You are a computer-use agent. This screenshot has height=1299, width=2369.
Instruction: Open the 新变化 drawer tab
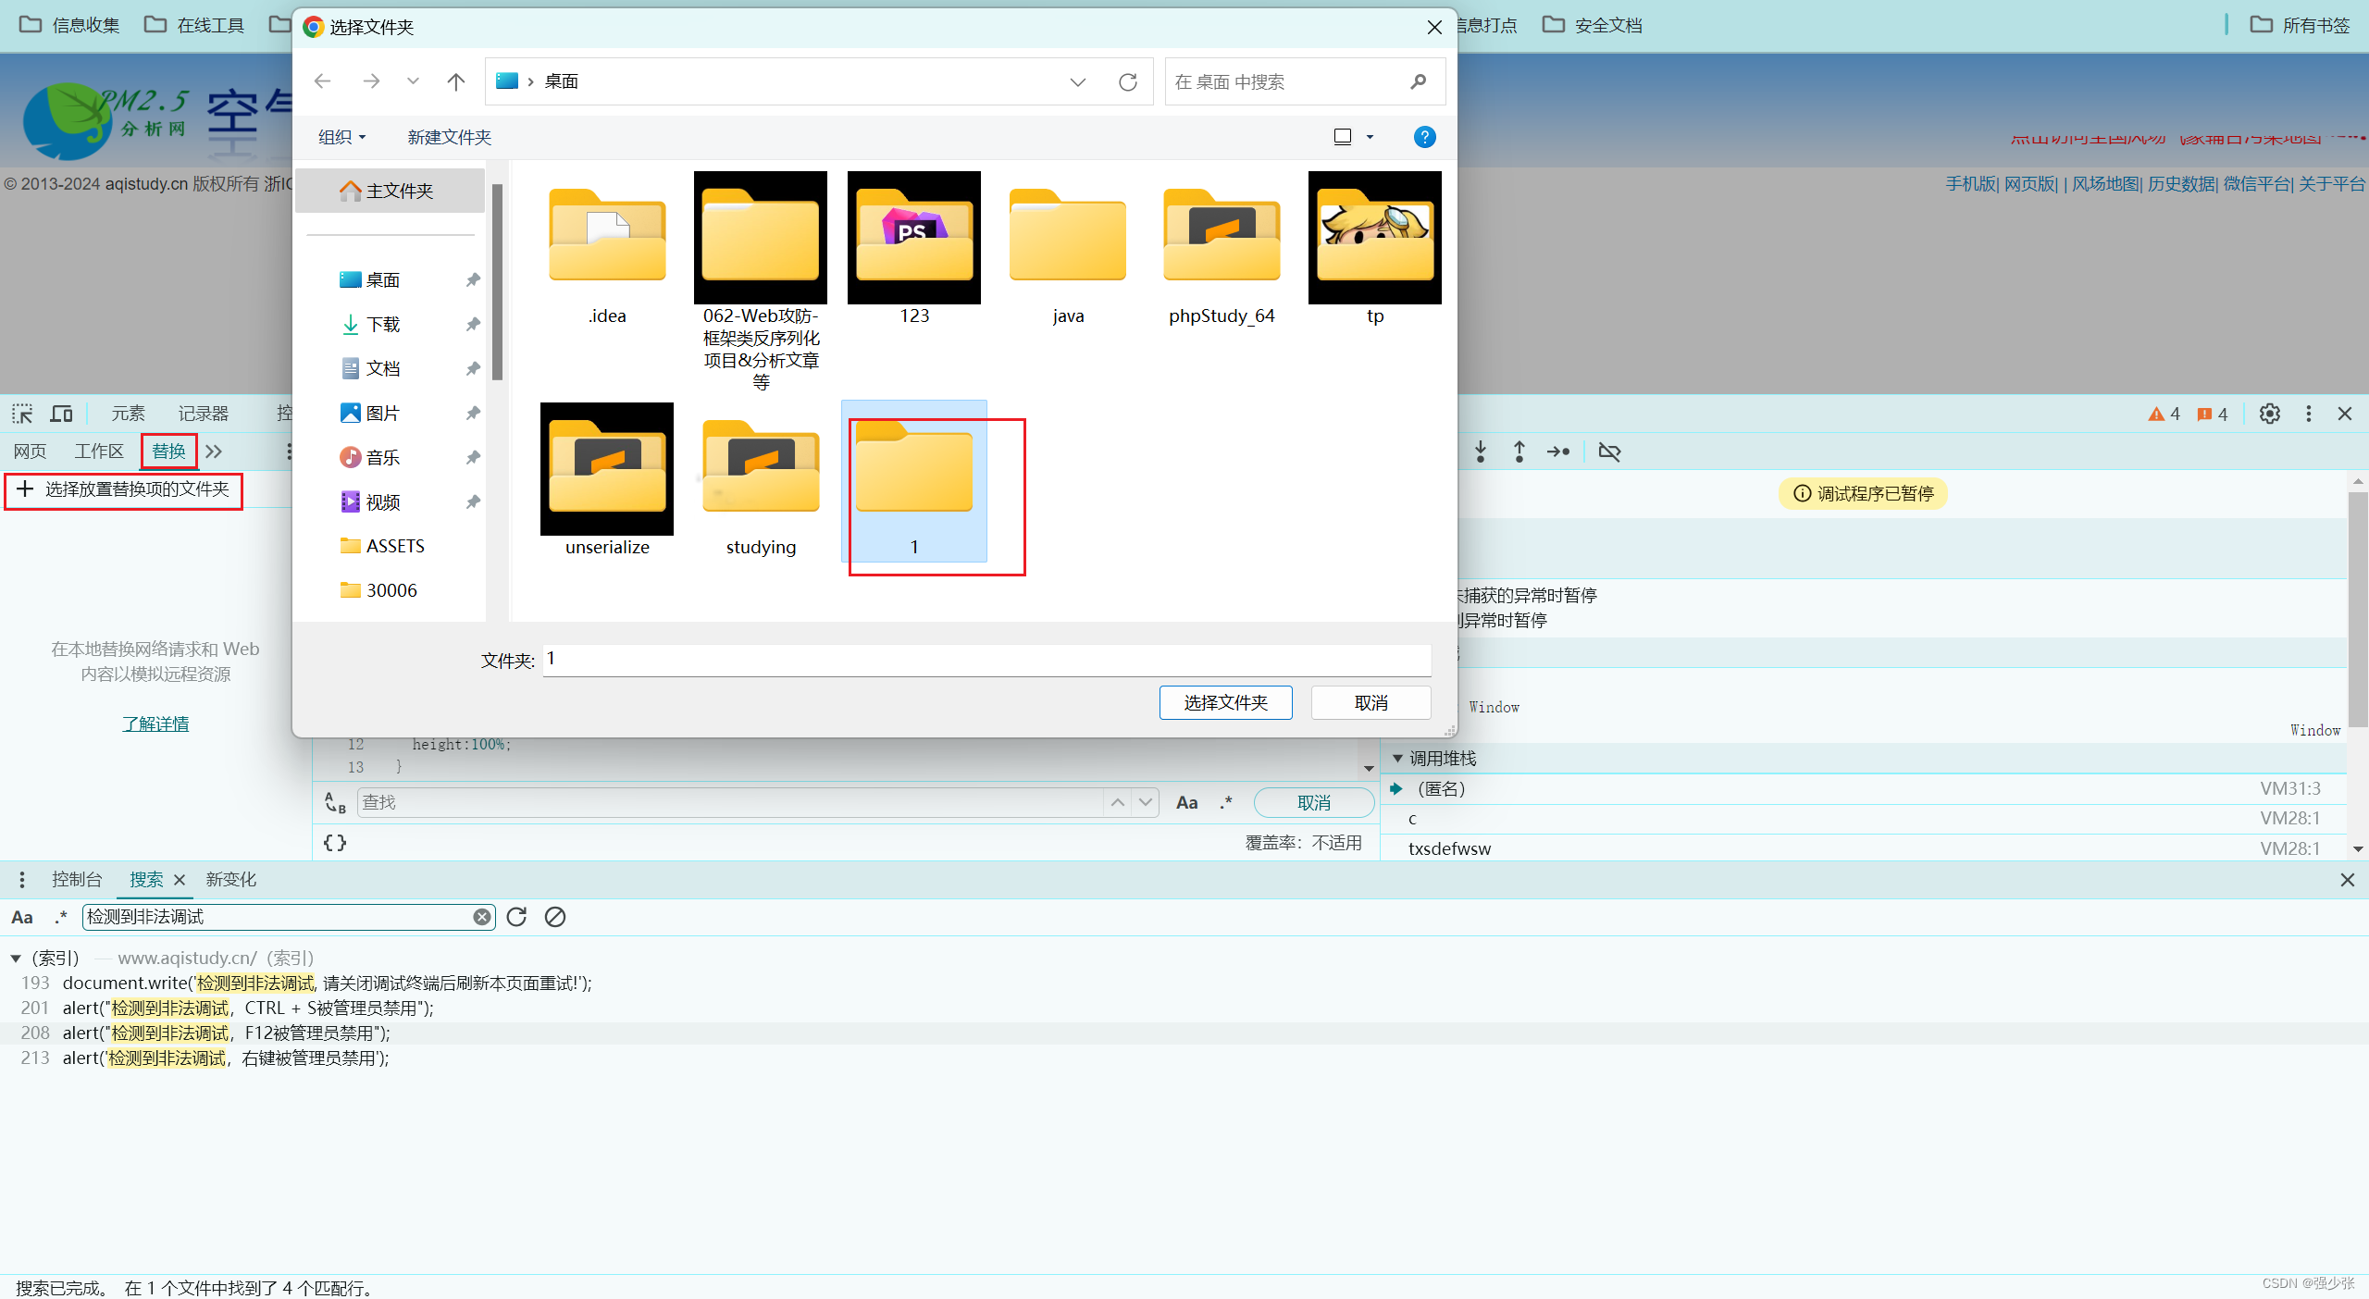point(230,879)
